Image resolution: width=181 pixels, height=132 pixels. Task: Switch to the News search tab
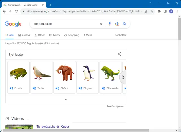pos(55,35)
